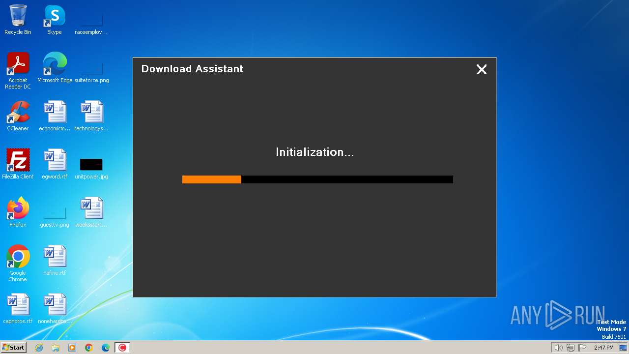
Task: Select the technologys... Word document
Action: click(91, 116)
